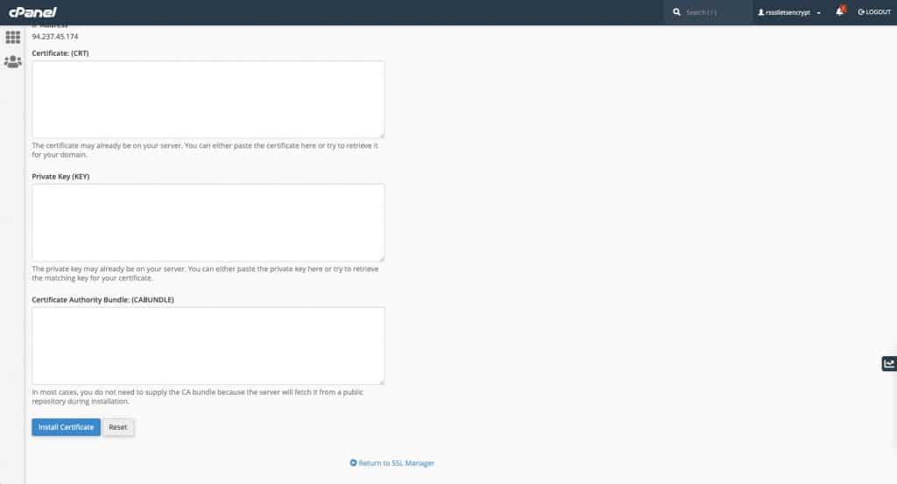897x484 pixels.
Task: Click the cPanel logo
Action: pyautogui.click(x=32, y=12)
